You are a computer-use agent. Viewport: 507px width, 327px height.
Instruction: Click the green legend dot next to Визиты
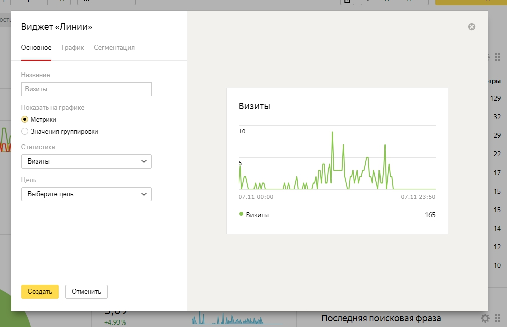coord(241,214)
